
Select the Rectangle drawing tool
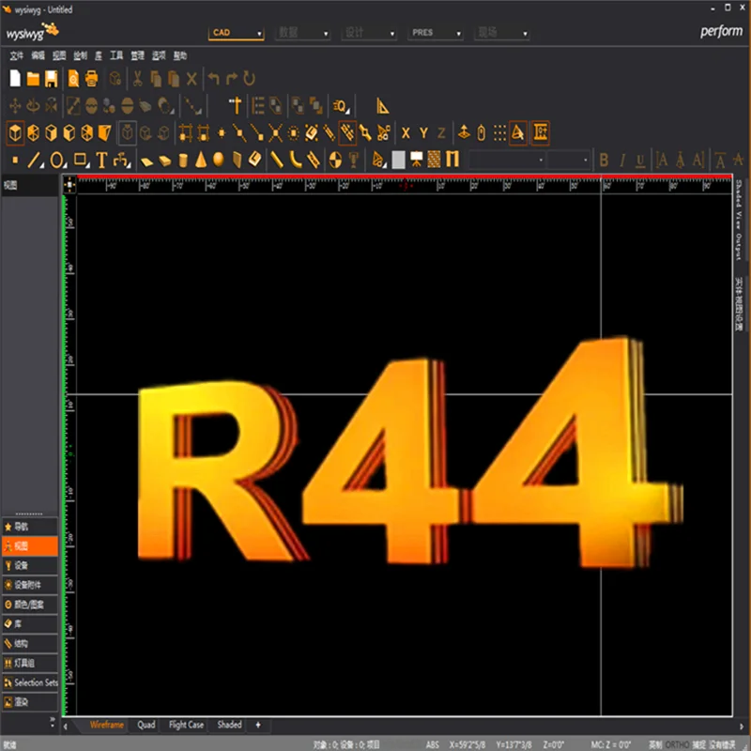[x=80, y=160]
